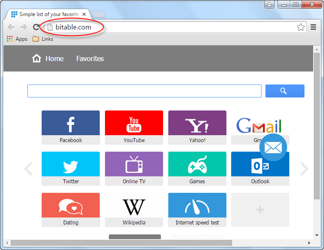Click the horizontal scrollbar thumb

121,243
